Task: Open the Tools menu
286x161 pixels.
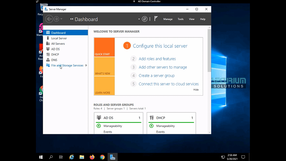Action: tap(181, 19)
